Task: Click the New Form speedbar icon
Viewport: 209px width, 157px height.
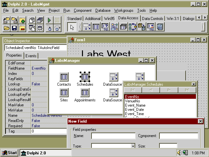Action: [x=40, y=28]
